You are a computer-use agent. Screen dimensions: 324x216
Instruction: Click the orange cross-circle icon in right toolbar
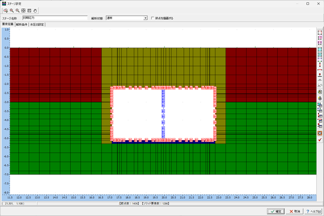point(320,133)
